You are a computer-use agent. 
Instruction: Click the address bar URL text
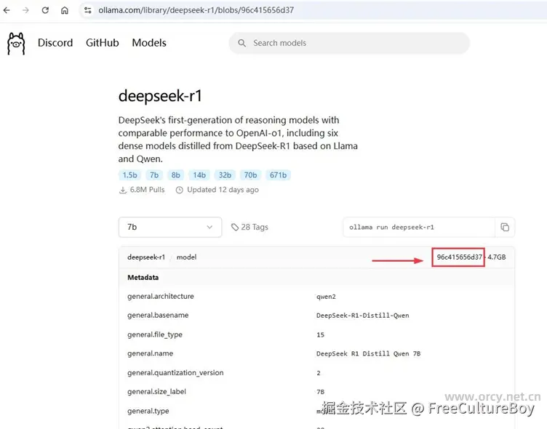click(x=196, y=10)
